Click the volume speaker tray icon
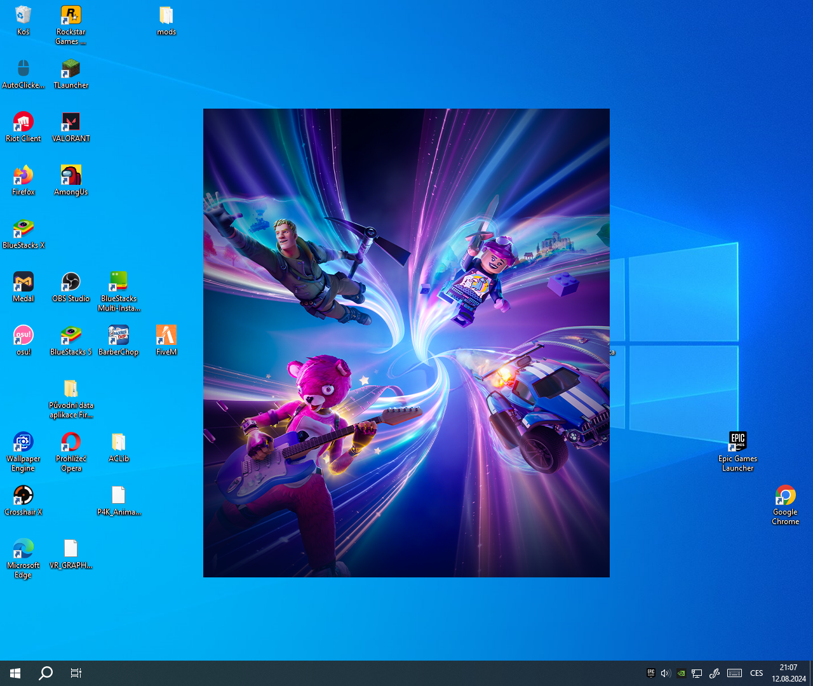The image size is (813, 686). (x=665, y=673)
